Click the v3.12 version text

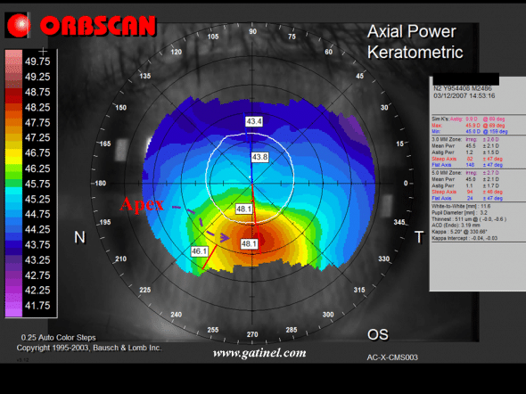23,360
